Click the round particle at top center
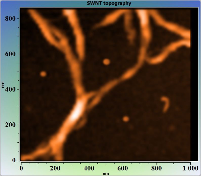The width and height of the screenshot is (201, 176). click(106, 62)
